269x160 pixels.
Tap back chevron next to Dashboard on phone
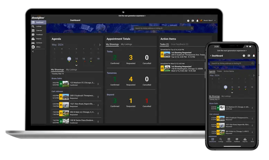[x=211, y=56]
